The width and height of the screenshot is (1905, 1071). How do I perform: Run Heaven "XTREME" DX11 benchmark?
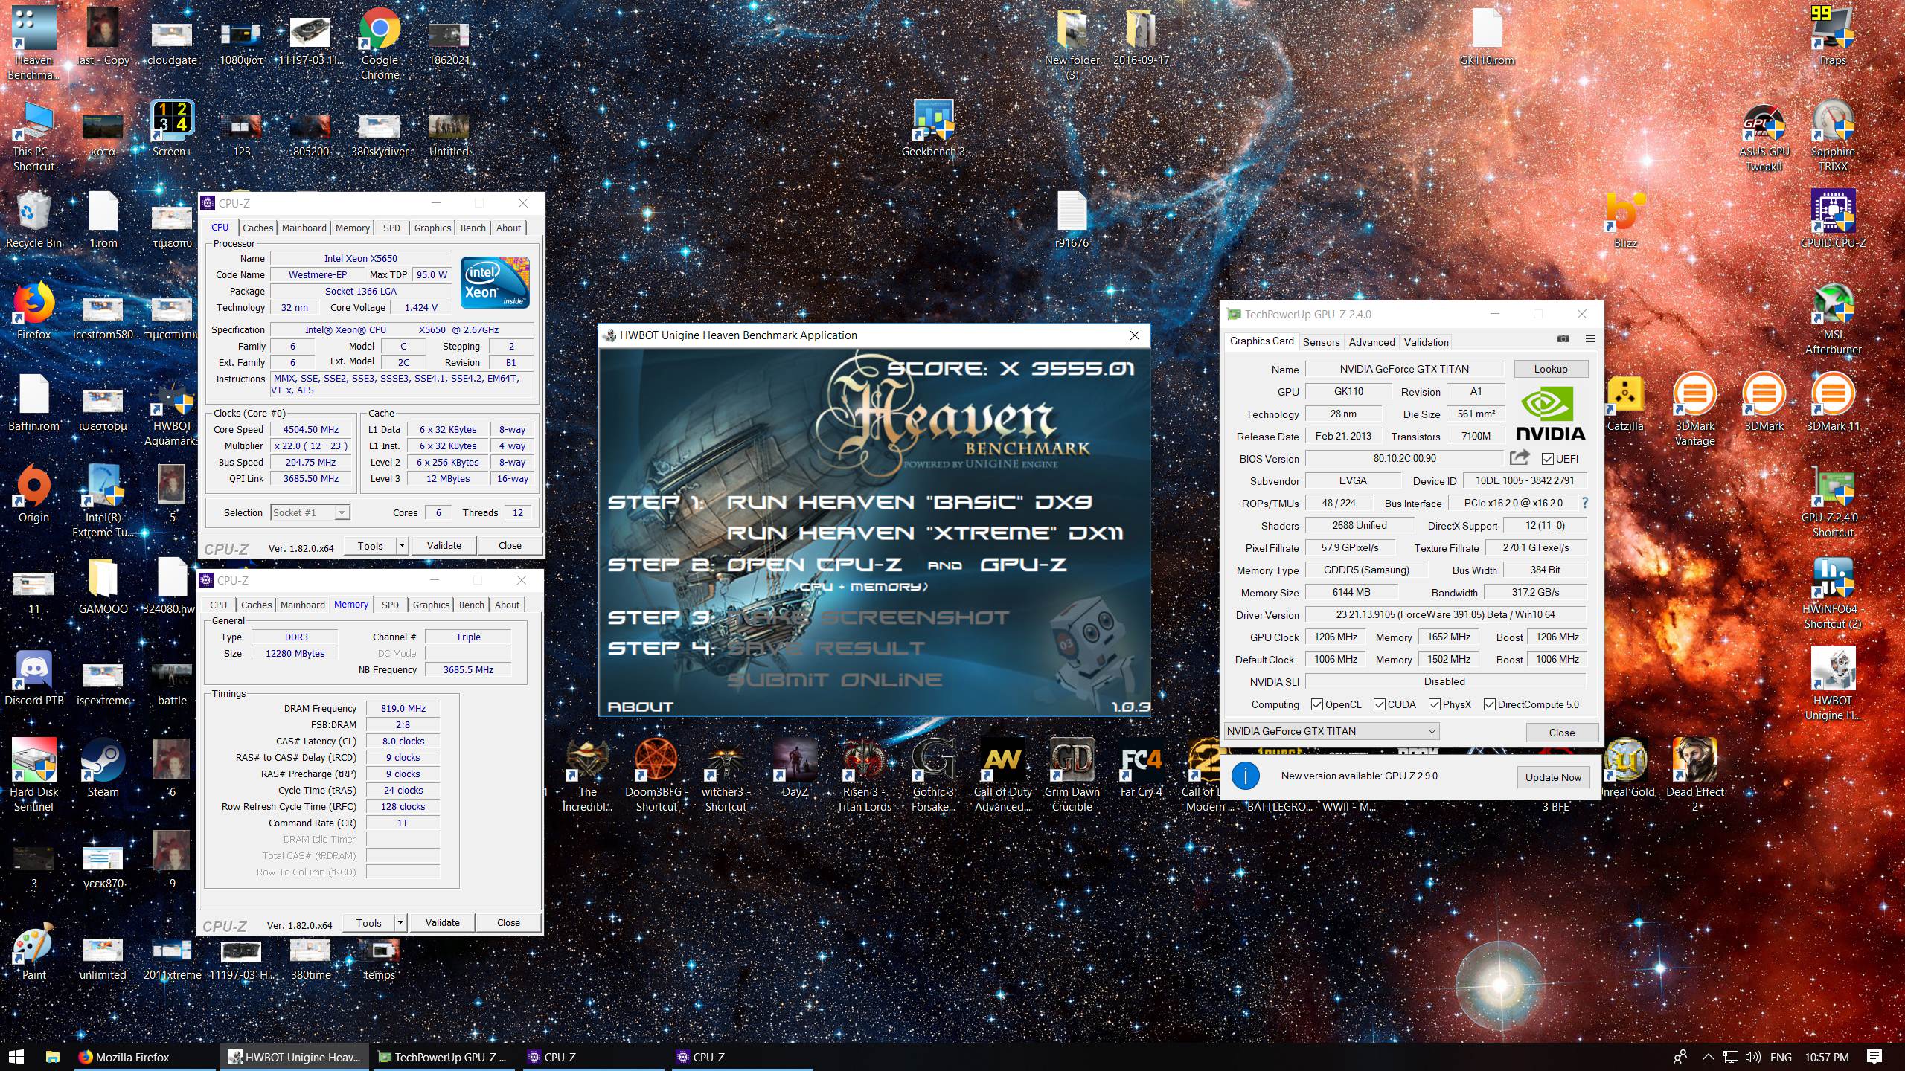tap(925, 533)
